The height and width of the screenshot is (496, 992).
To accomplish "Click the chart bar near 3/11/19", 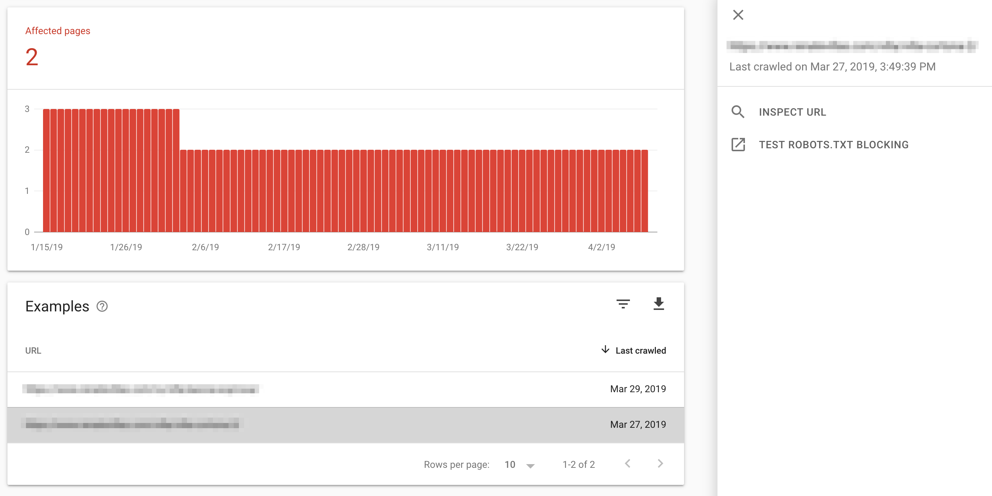I will point(443,192).
